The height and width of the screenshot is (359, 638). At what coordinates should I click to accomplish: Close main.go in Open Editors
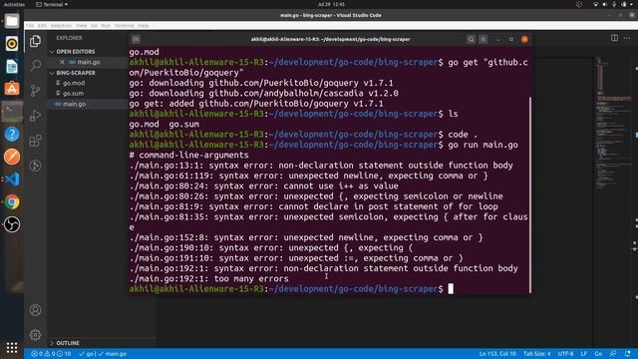(x=62, y=62)
